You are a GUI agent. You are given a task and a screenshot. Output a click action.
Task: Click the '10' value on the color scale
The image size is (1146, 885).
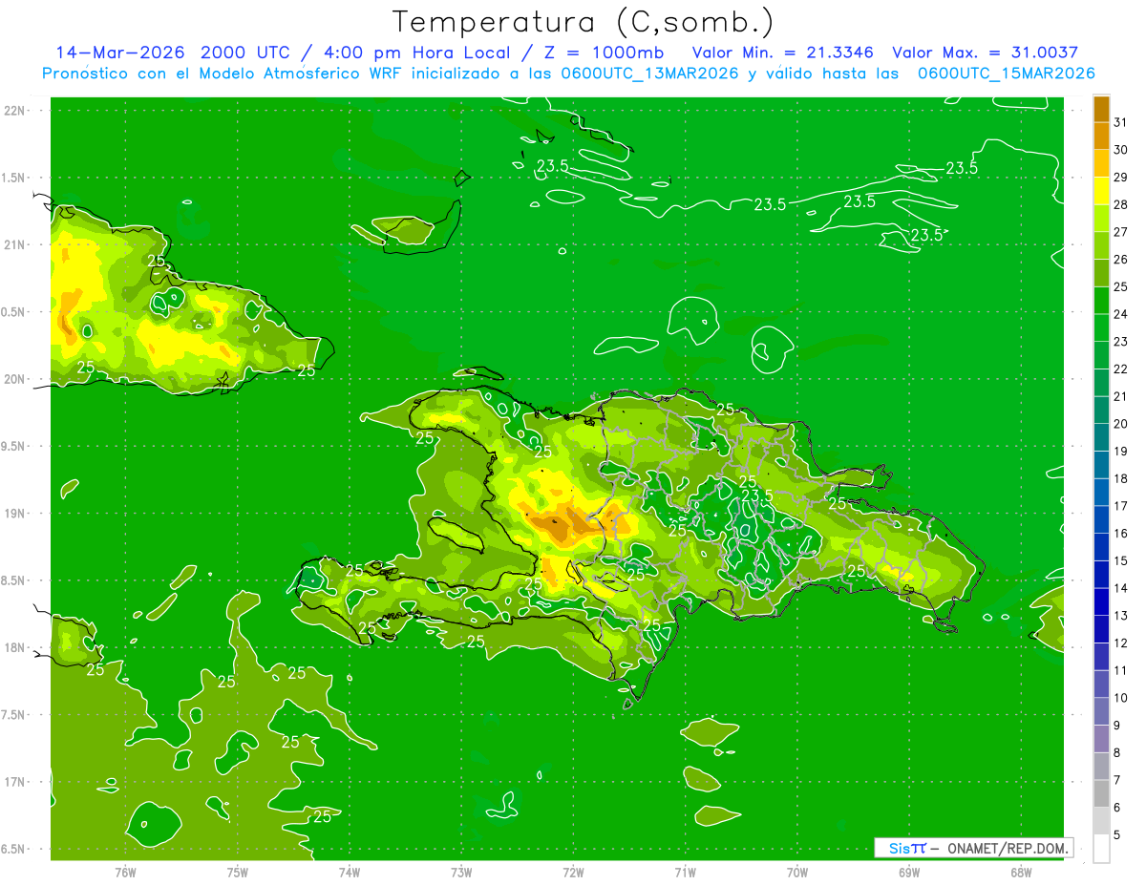pos(1120,698)
